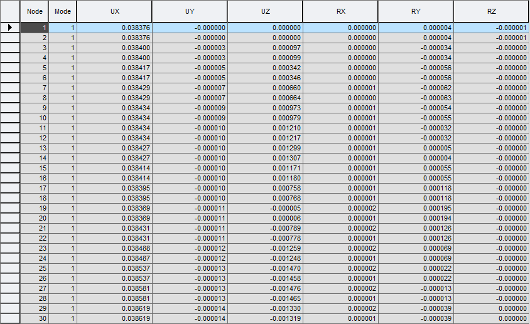Select row header for node 2

pyautogui.click(x=10, y=38)
